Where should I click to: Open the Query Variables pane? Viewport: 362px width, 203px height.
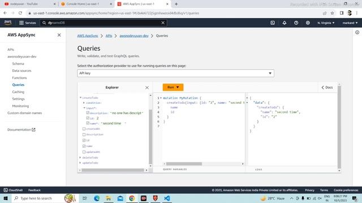[175, 169]
